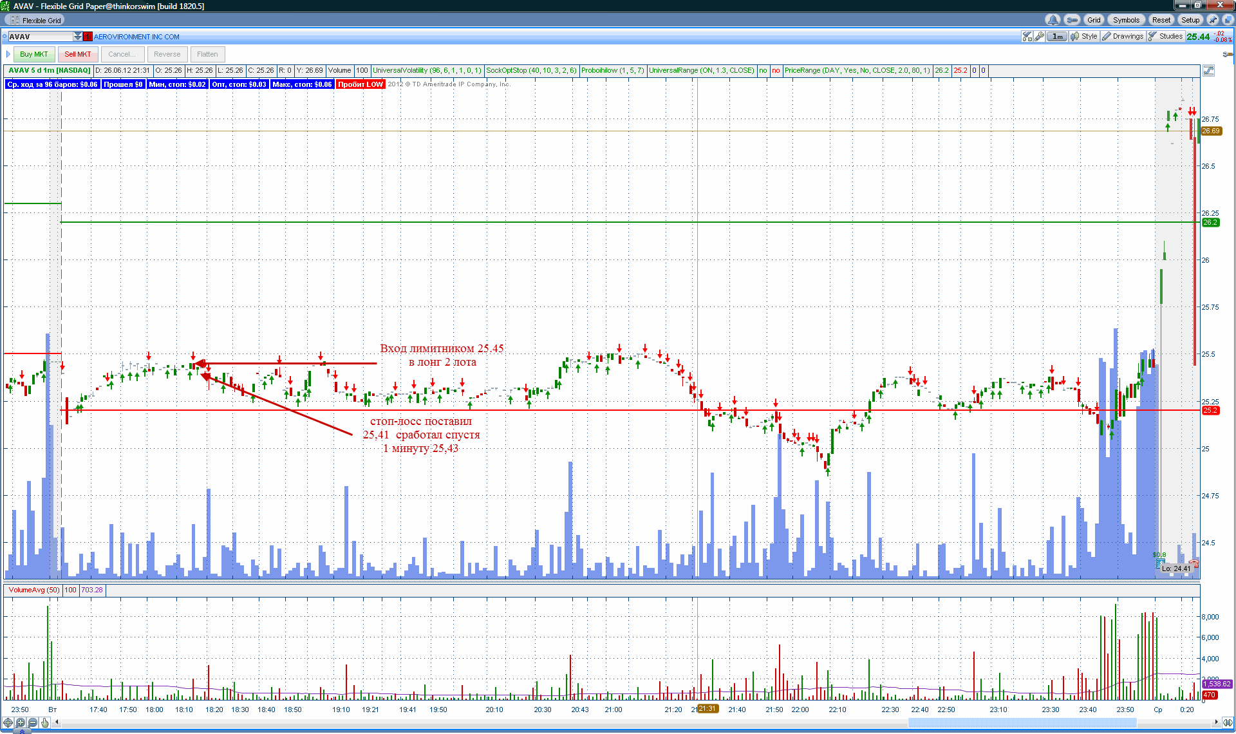Click the pin window icon
Viewport: 1236px width, 734px height.
pyautogui.click(x=1213, y=20)
